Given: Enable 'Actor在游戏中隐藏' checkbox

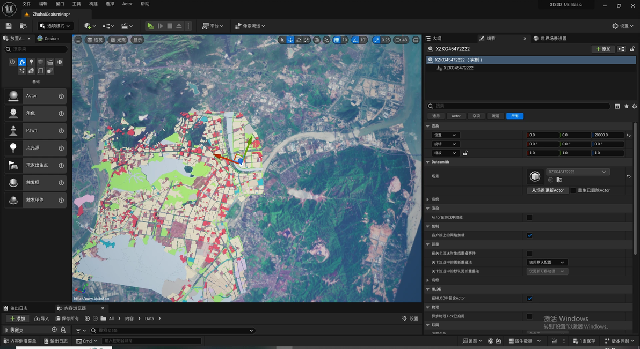Looking at the screenshot, I should 529,217.
